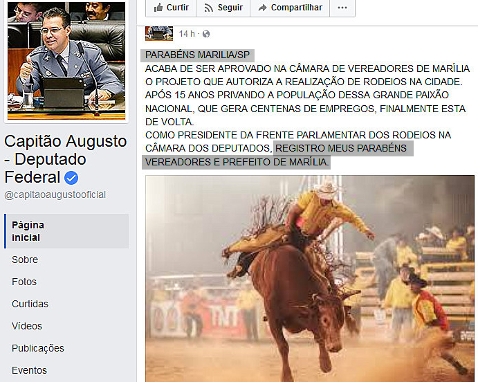Open the Capitão Augusto profile picture
Viewport: 478px width, 382px height.
click(x=66, y=61)
